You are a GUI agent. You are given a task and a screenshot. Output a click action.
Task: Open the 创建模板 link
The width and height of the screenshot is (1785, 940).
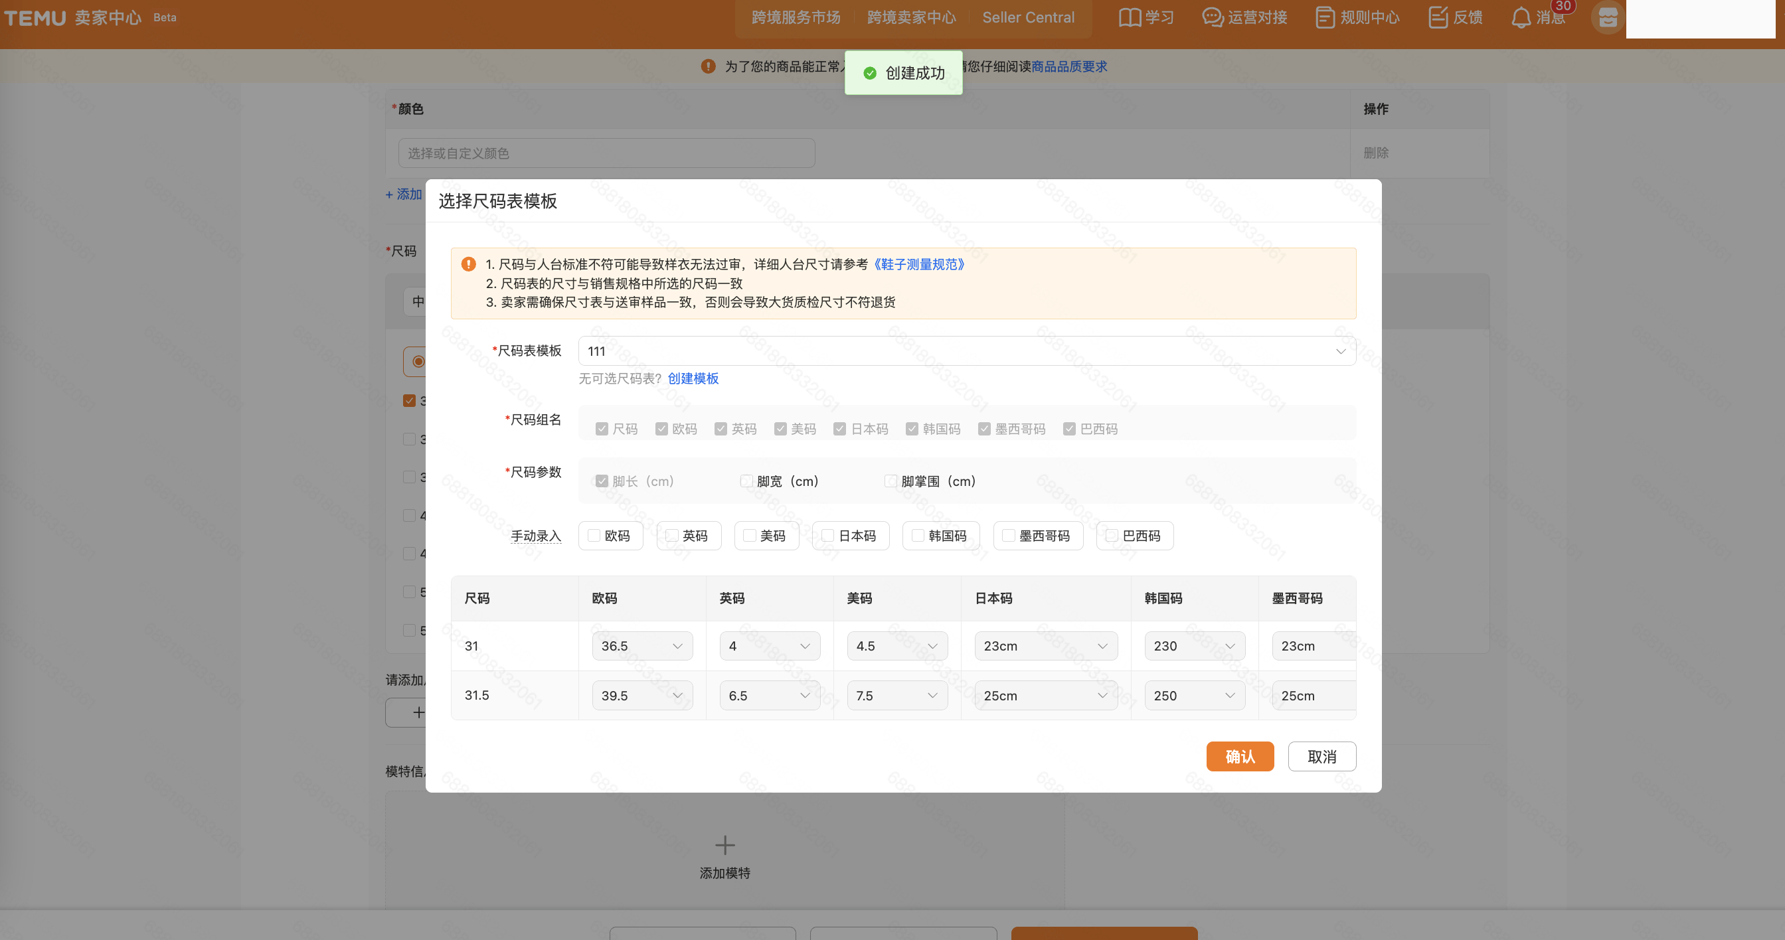tap(694, 379)
